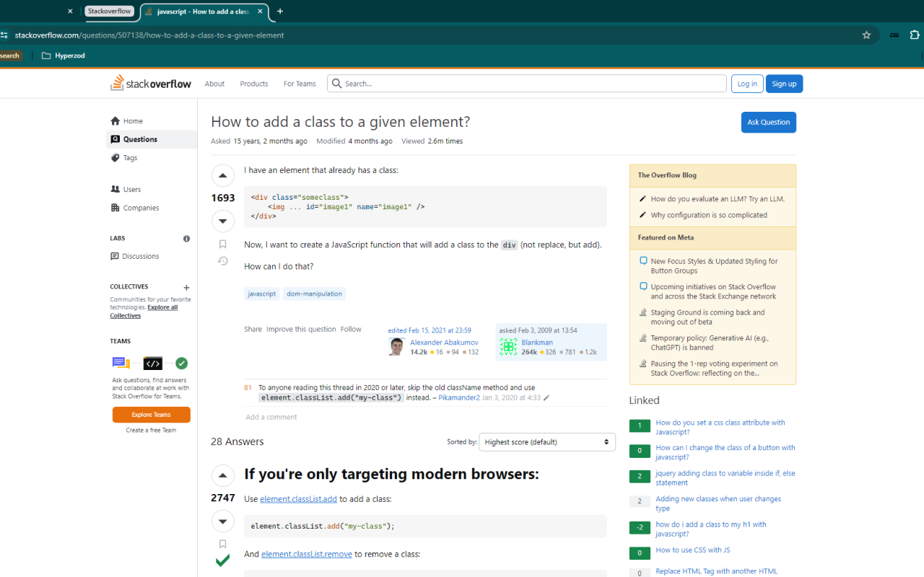The width and height of the screenshot is (924, 577).
Task: Open the browser extensions puzzle icon
Action: coord(915,35)
